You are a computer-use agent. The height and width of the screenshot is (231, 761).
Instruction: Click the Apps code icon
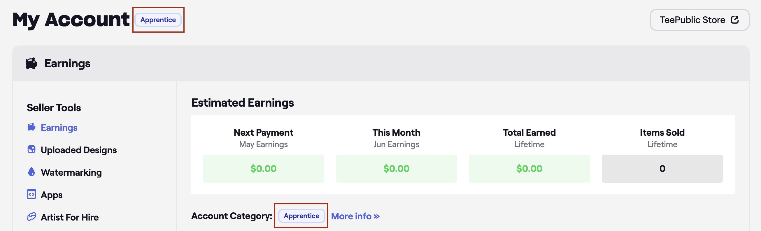tap(31, 194)
